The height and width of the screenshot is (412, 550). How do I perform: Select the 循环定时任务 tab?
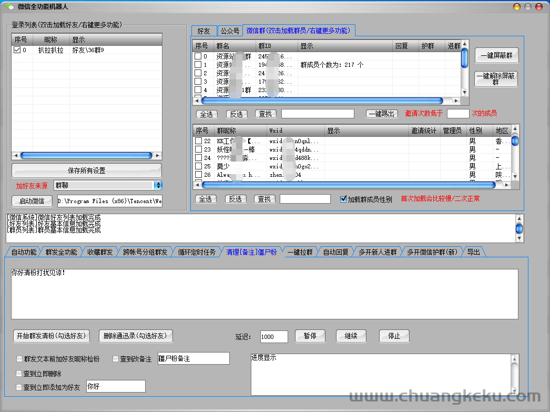[197, 252]
